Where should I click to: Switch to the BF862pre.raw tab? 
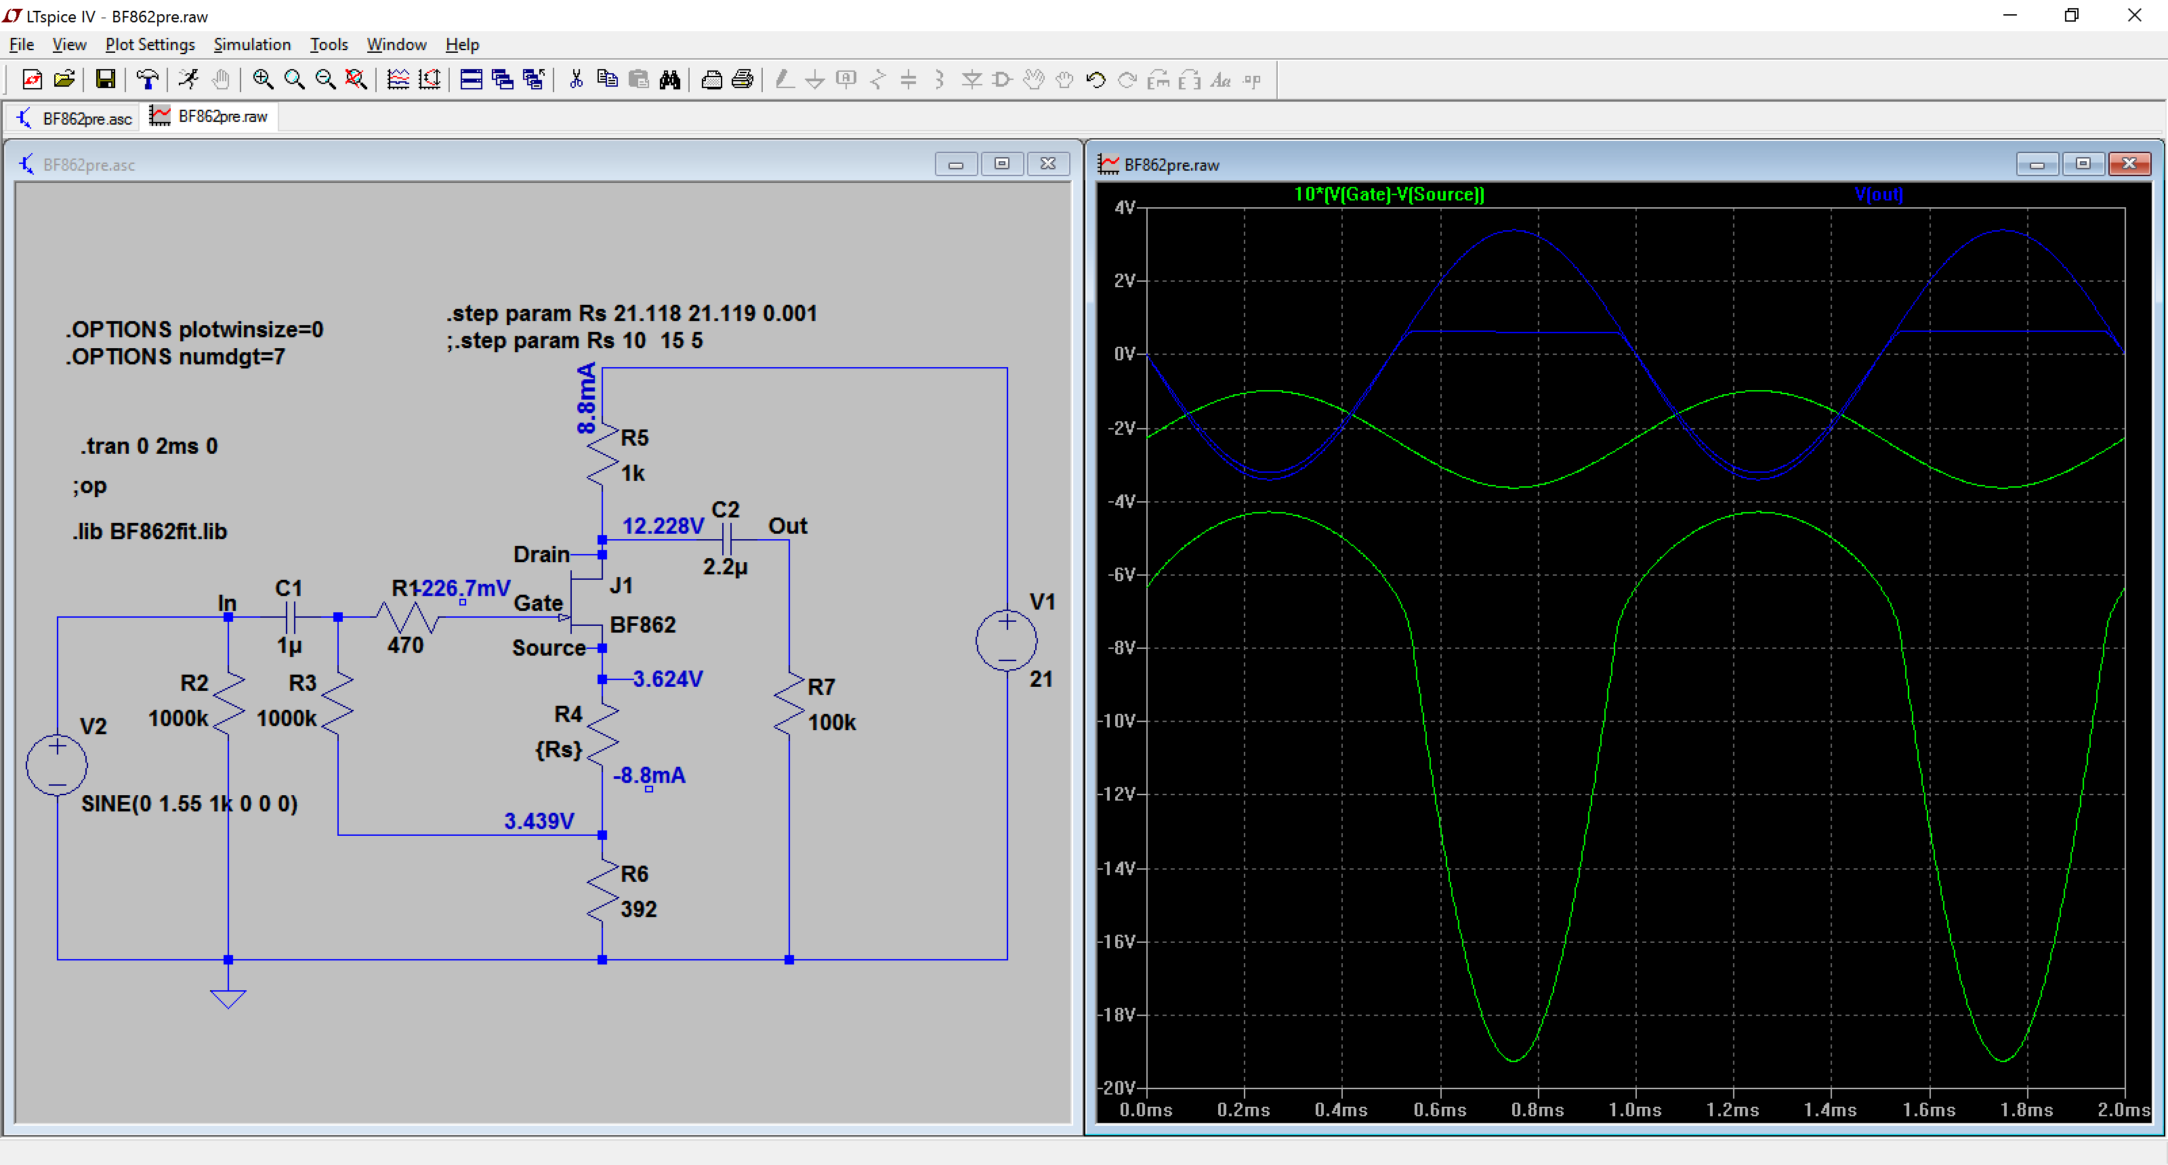[209, 117]
